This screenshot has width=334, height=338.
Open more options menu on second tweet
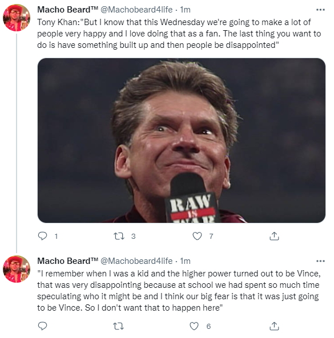coord(320,261)
